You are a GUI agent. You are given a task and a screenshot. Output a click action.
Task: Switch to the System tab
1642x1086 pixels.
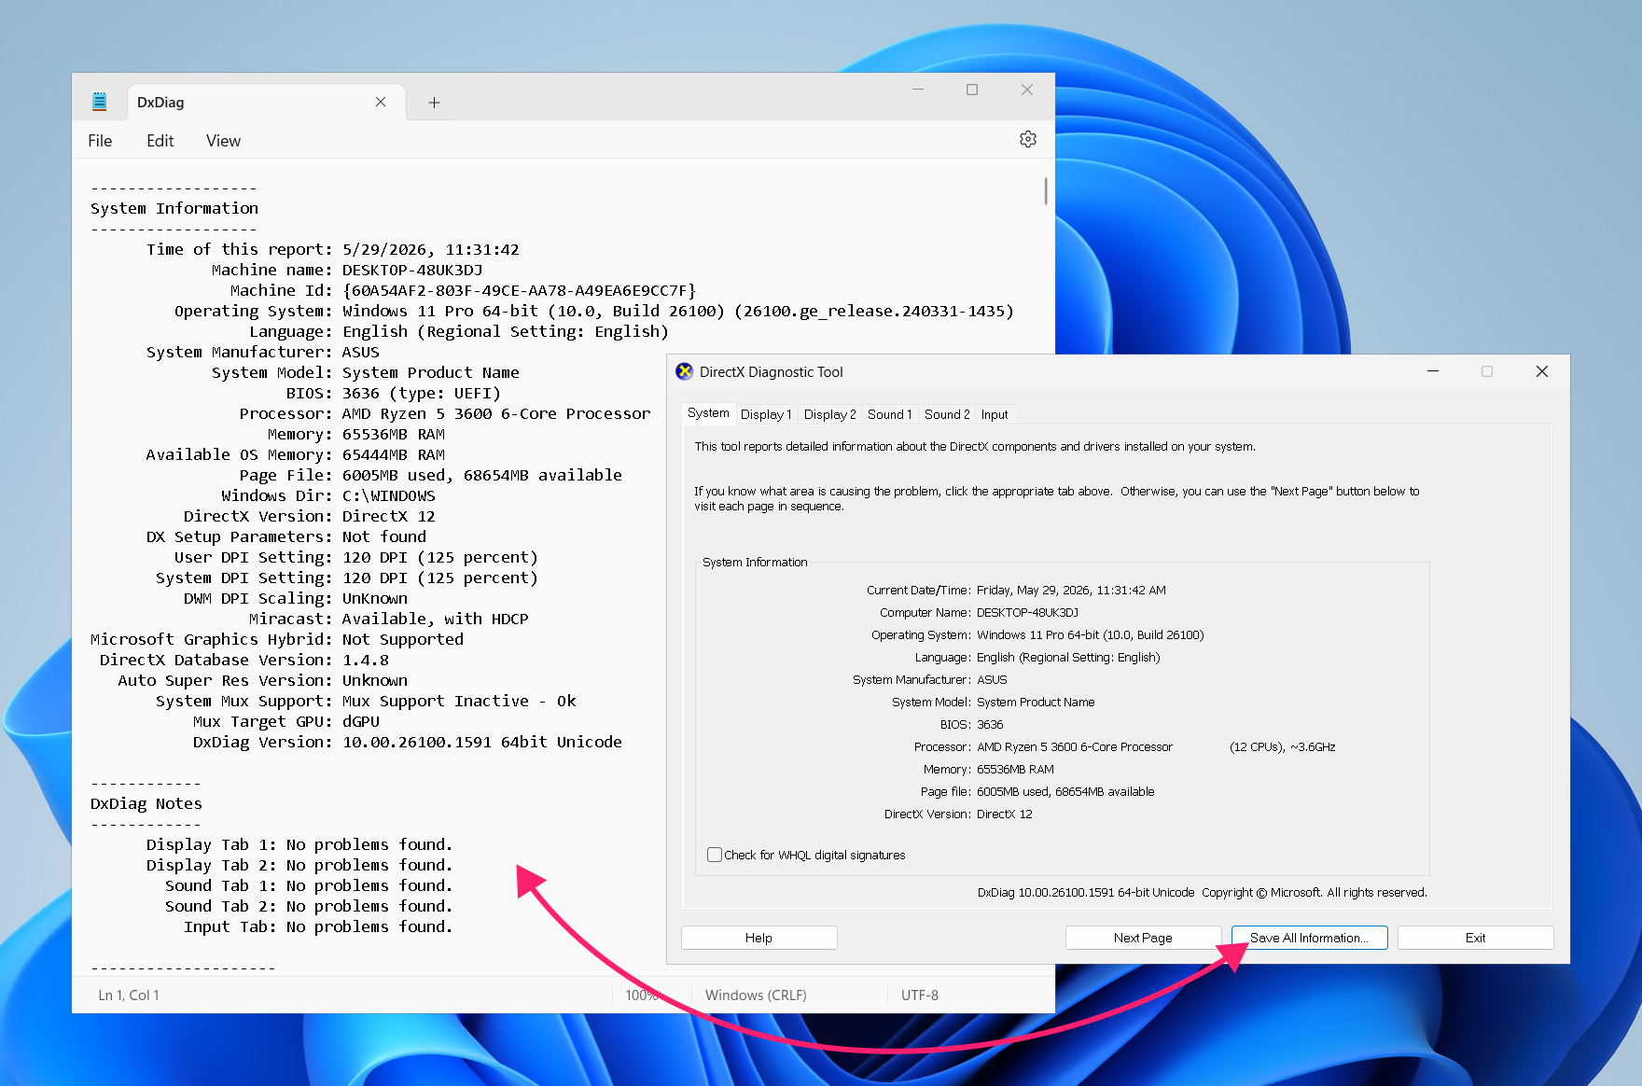click(x=708, y=412)
